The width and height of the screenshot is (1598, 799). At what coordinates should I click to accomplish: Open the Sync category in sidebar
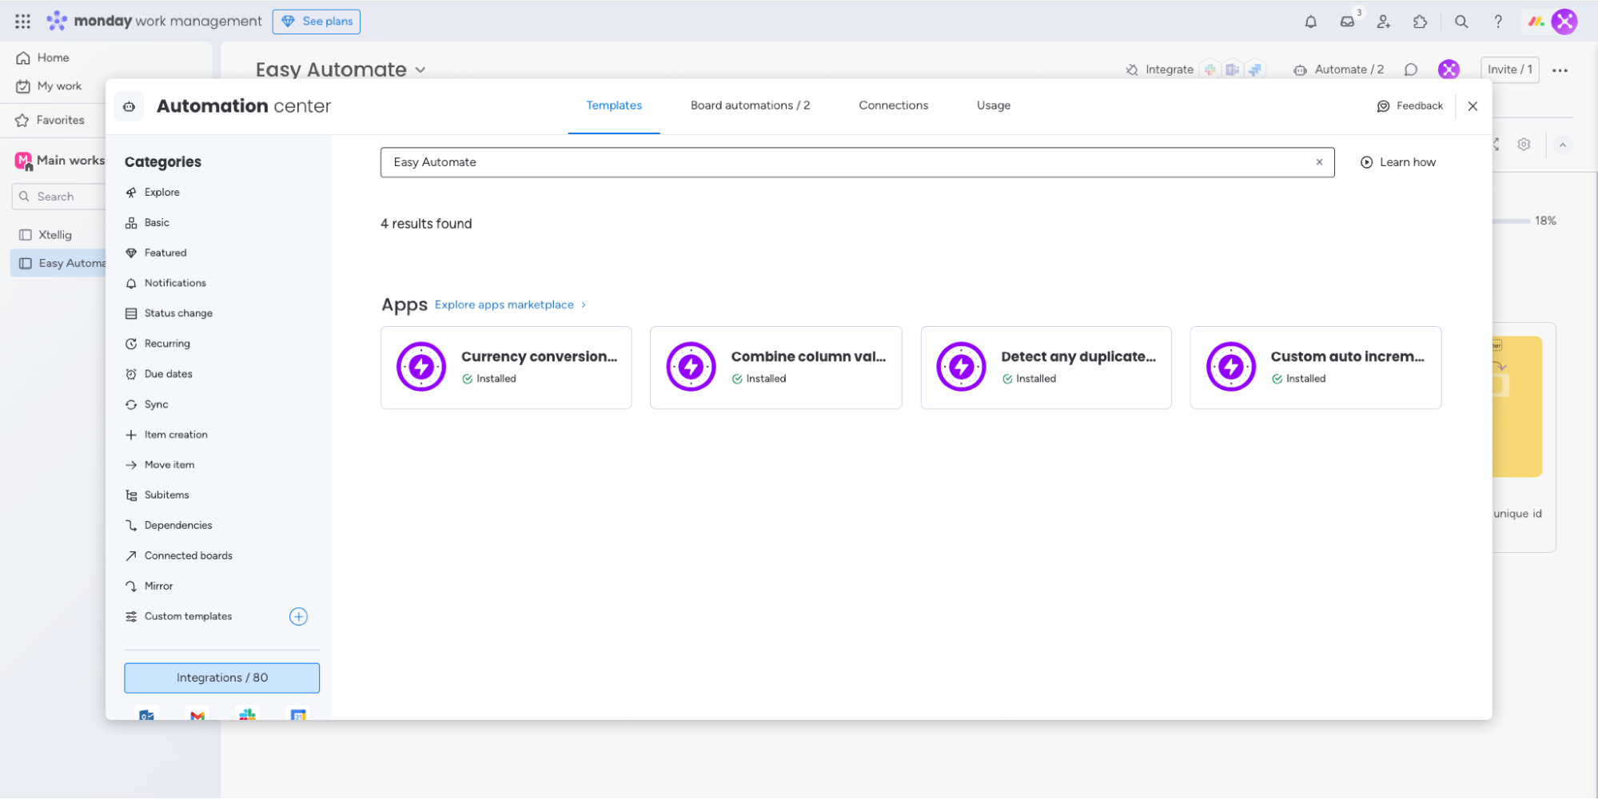pyautogui.click(x=157, y=404)
